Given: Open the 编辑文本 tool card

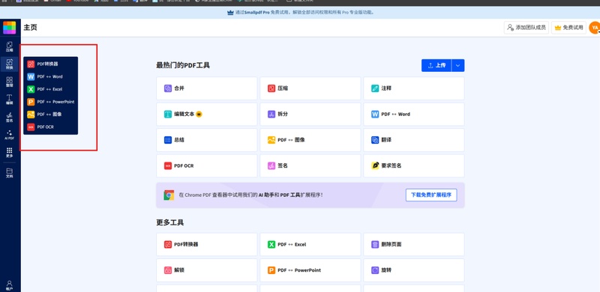Looking at the screenshot, I should [207, 114].
